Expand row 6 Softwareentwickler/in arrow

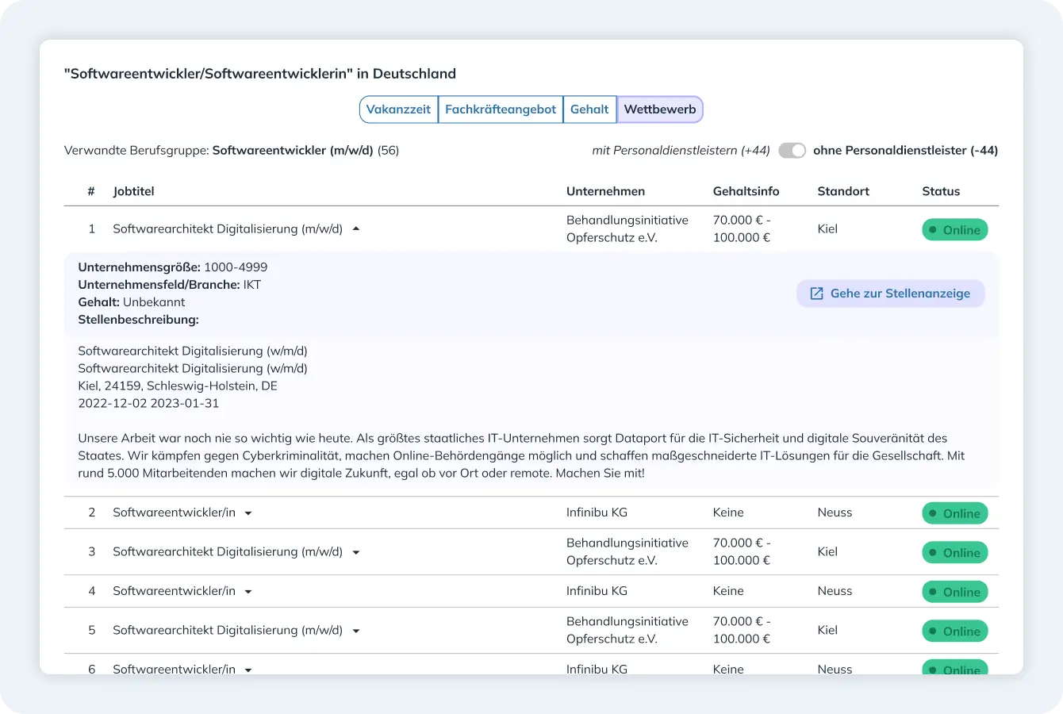tap(248, 670)
